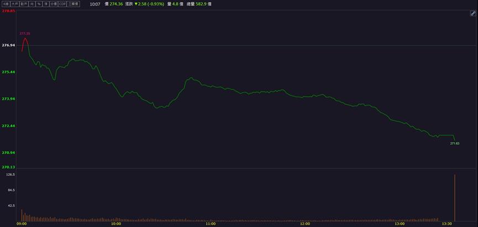
Task: Click the change value 2.58 (-0.93%)
Action: tap(151, 4)
